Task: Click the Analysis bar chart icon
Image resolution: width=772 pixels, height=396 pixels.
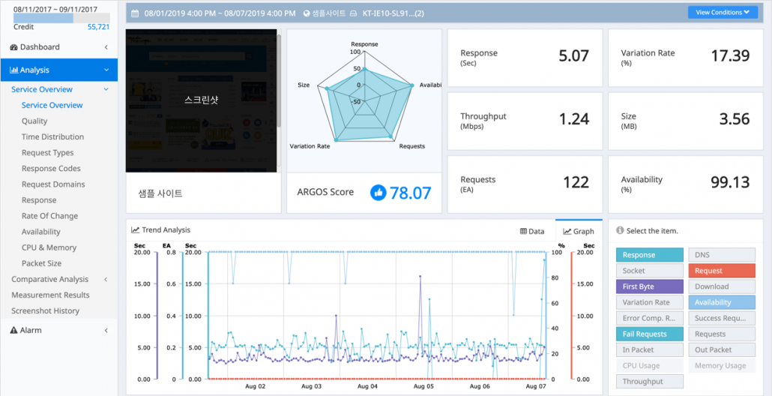Action: click(14, 70)
